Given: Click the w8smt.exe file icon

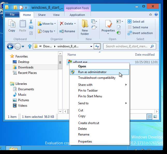Looking at the screenshot, I should click(70, 62).
